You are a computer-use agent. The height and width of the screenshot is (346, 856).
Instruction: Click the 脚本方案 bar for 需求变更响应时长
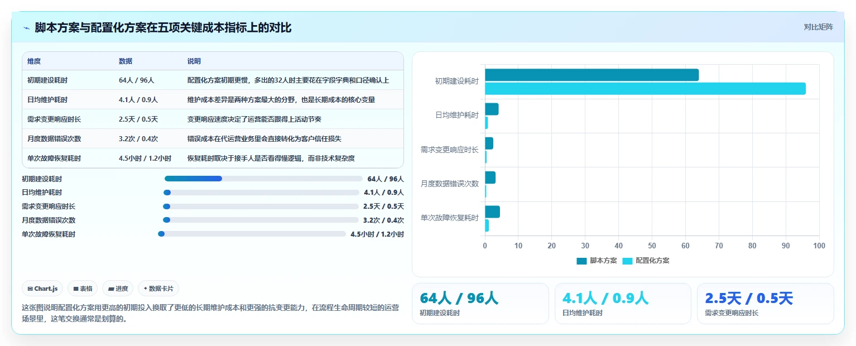[489, 143]
